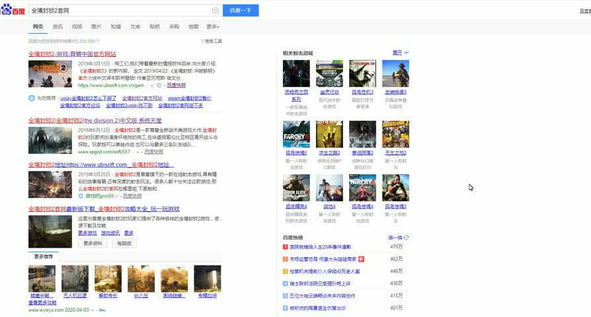Switch to the 视频 tab
Screen dimensions: 591x317
77,26
